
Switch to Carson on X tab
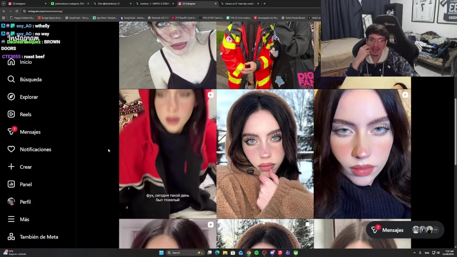pos(240,4)
